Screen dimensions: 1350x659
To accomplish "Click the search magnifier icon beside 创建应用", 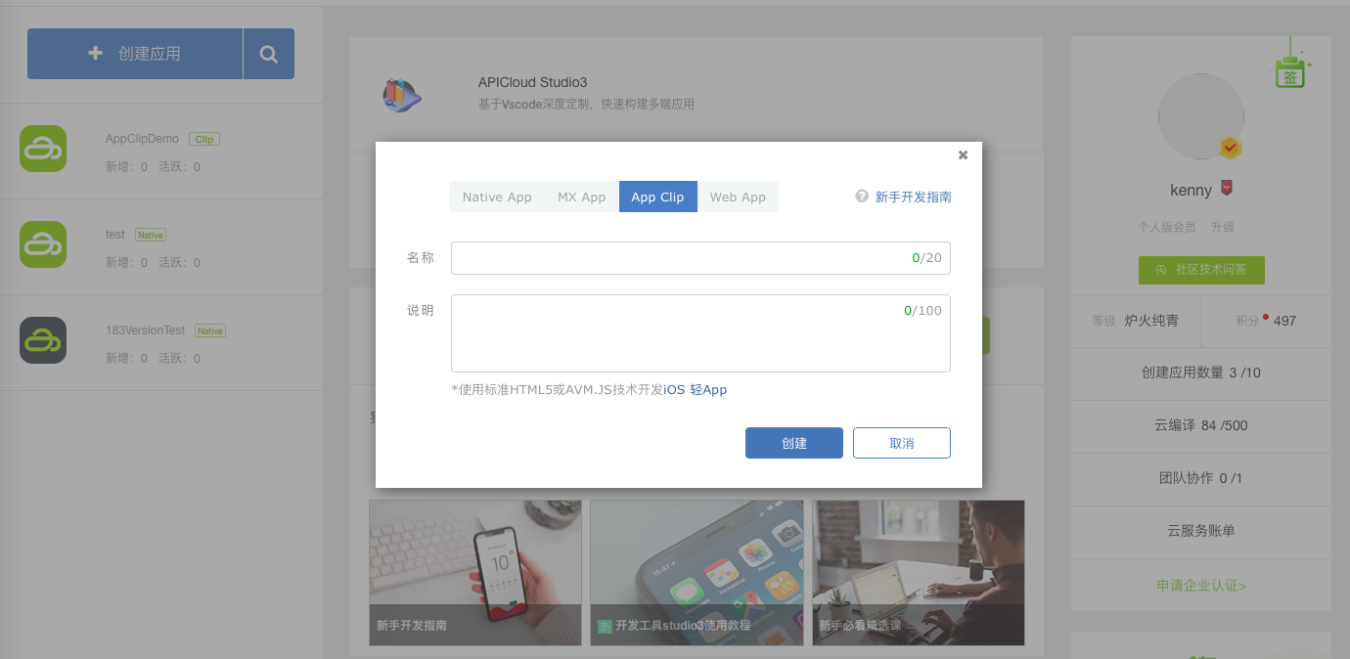I will pyautogui.click(x=268, y=54).
